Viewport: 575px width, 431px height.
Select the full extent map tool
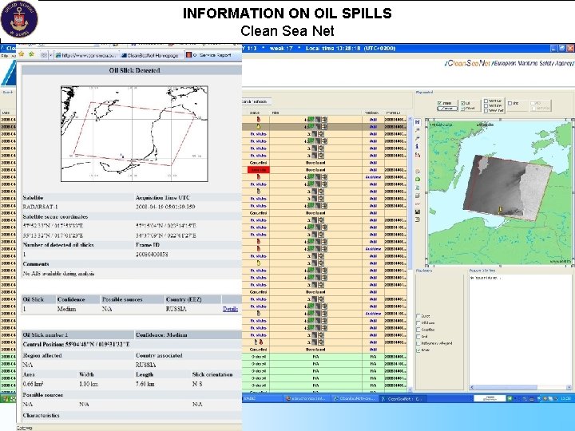[x=418, y=122]
